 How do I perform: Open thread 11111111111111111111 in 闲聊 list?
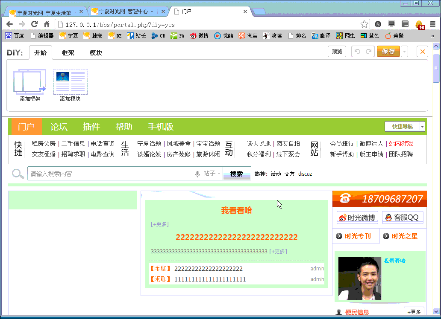pos(210,279)
